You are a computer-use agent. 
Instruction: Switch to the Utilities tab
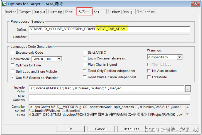click(x=146, y=12)
